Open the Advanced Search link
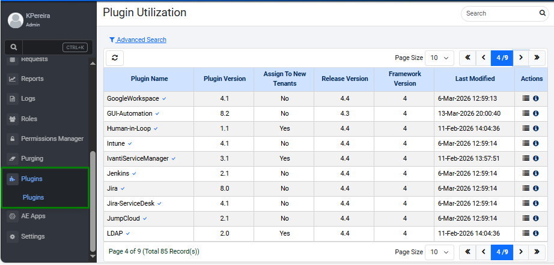The width and height of the screenshot is (554, 265). 138,40
